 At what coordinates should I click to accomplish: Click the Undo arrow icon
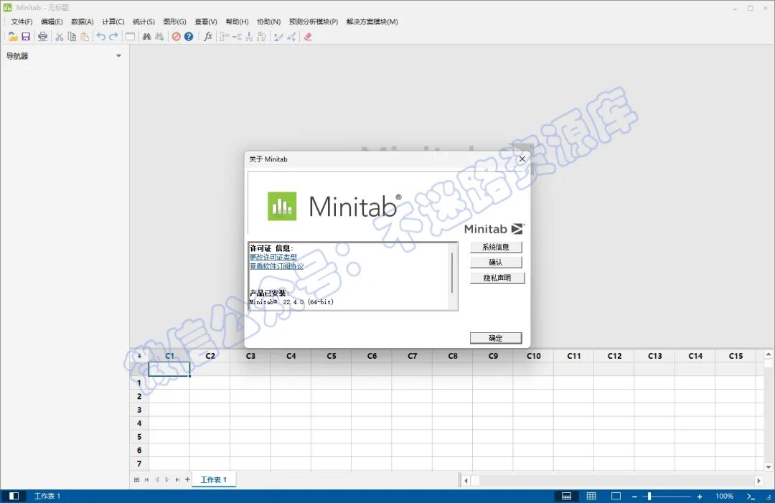pyautogui.click(x=101, y=37)
